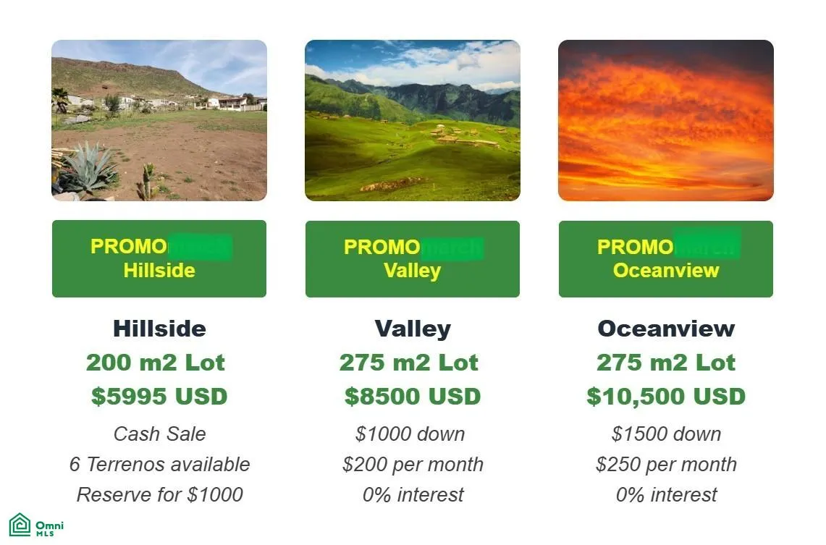This screenshot has height=545, width=826.
Task: Select the Oceanview heading
Action: 667,329
